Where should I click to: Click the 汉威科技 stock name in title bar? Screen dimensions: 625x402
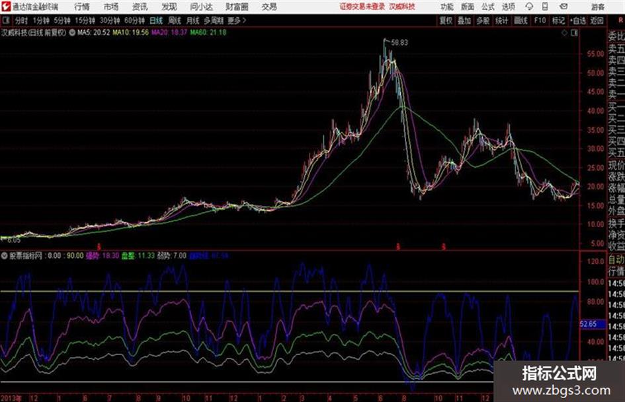pyautogui.click(x=402, y=7)
